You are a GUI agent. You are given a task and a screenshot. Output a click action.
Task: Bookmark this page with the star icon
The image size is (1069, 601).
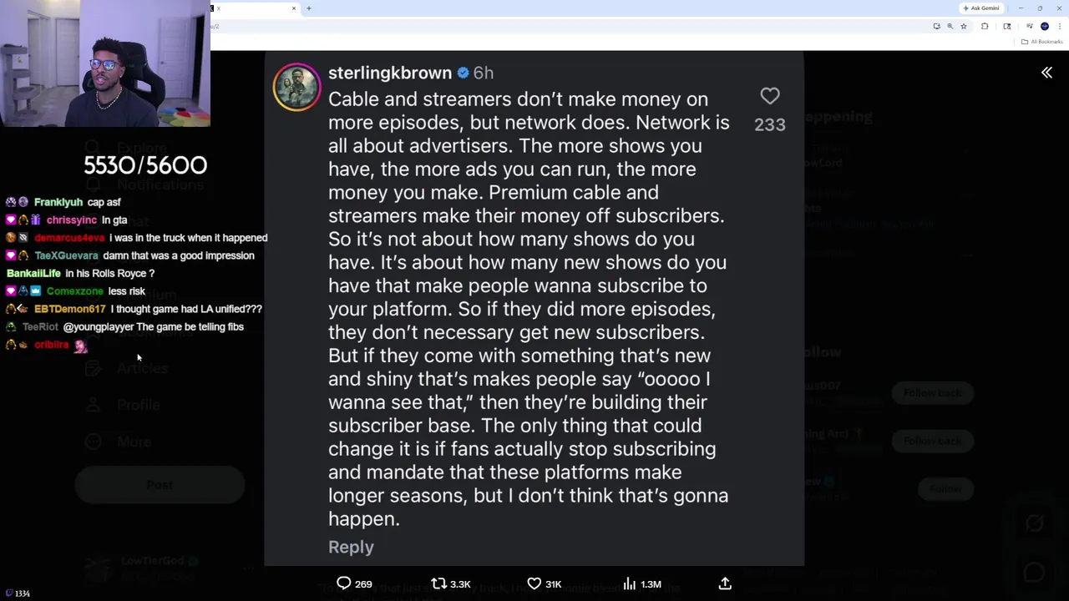(x=964, y=26)
